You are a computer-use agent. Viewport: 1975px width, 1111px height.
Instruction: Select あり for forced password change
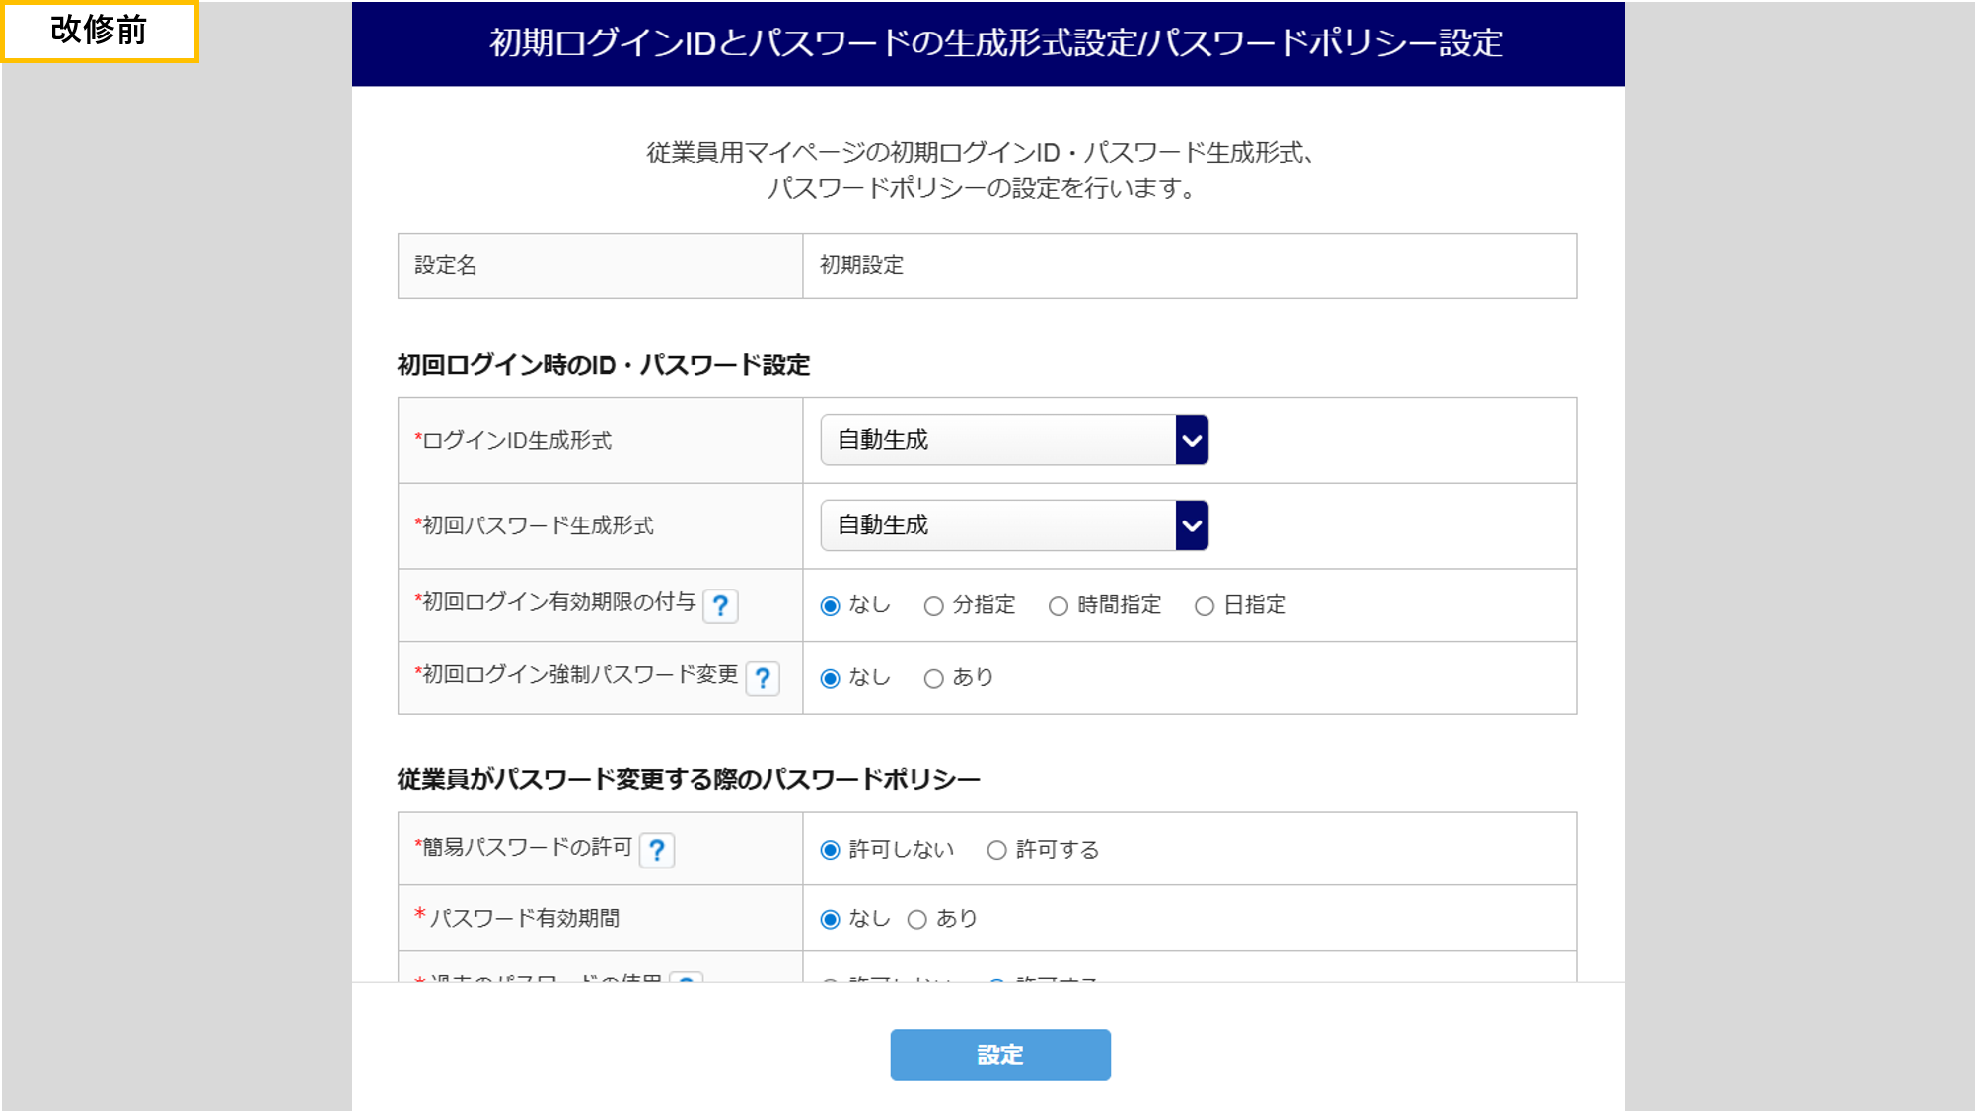tap(933, 678)
